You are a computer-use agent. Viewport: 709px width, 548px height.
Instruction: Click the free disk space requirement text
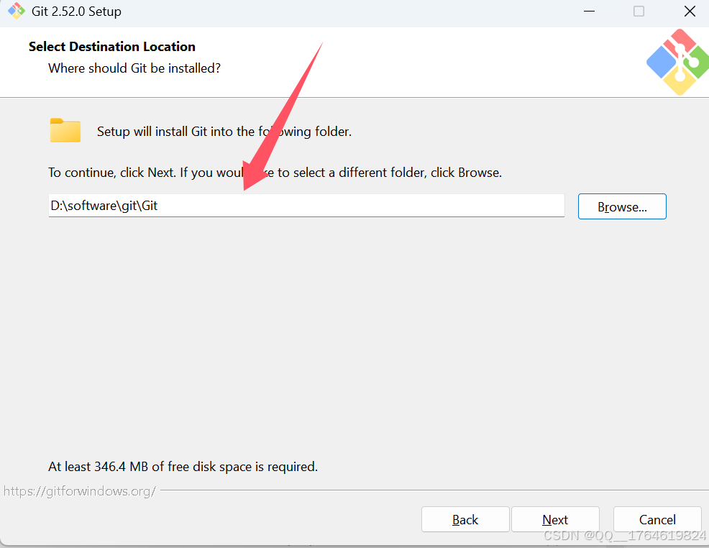[x=183, y=467]
